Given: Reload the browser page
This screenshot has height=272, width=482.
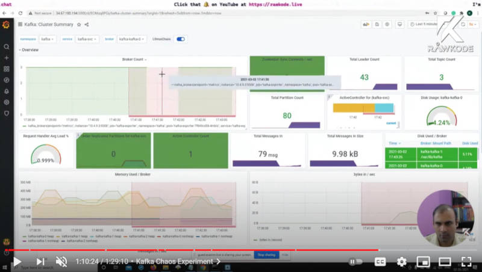Looking at the screenshot, I should pos(20,13).
